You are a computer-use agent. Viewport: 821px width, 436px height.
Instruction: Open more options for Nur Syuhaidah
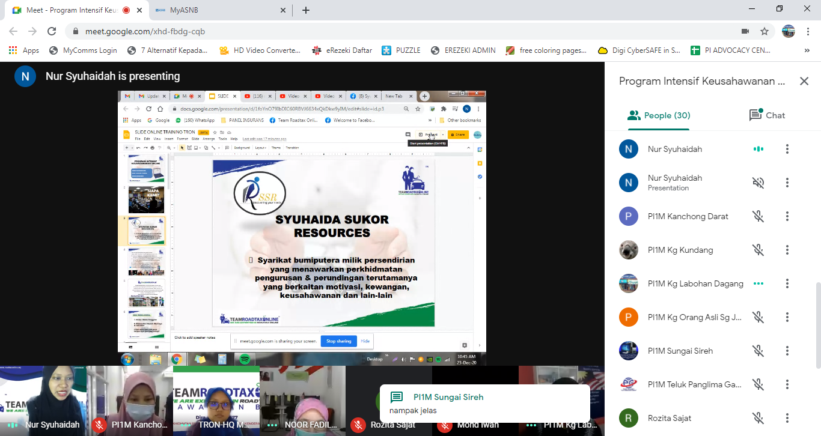787,149
